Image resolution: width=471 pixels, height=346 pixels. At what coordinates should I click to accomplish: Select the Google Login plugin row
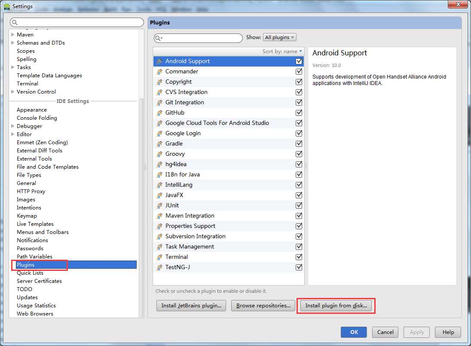(229, 133)
